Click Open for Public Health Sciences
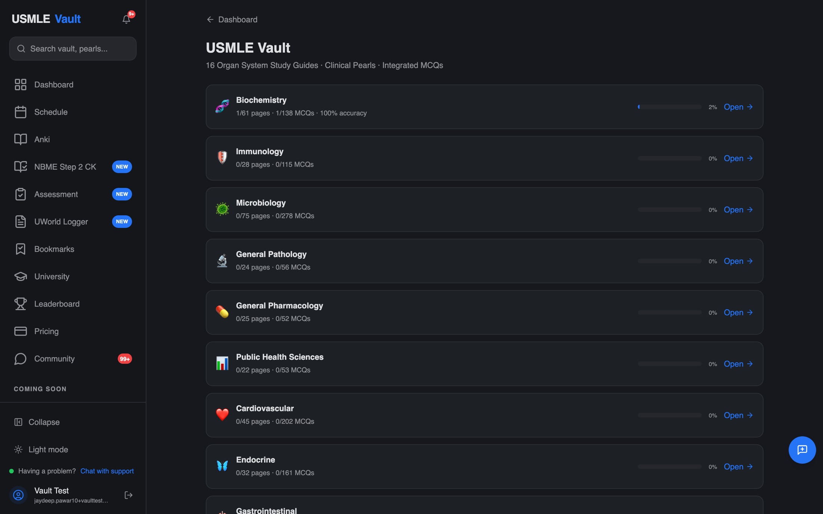 click(x=738, y=364)
